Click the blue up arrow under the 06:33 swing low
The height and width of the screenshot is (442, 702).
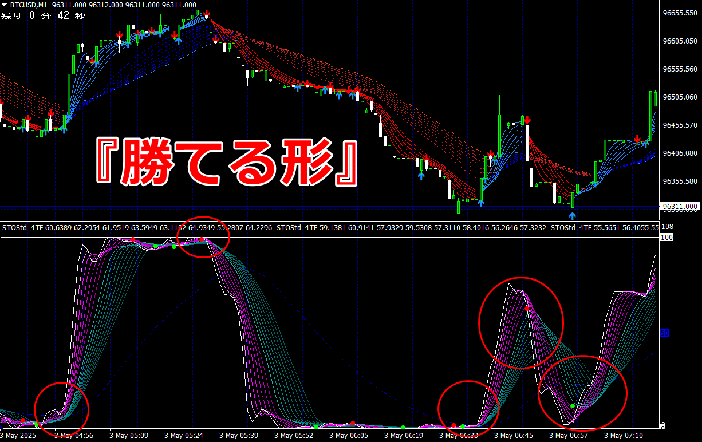click(480, 202)
